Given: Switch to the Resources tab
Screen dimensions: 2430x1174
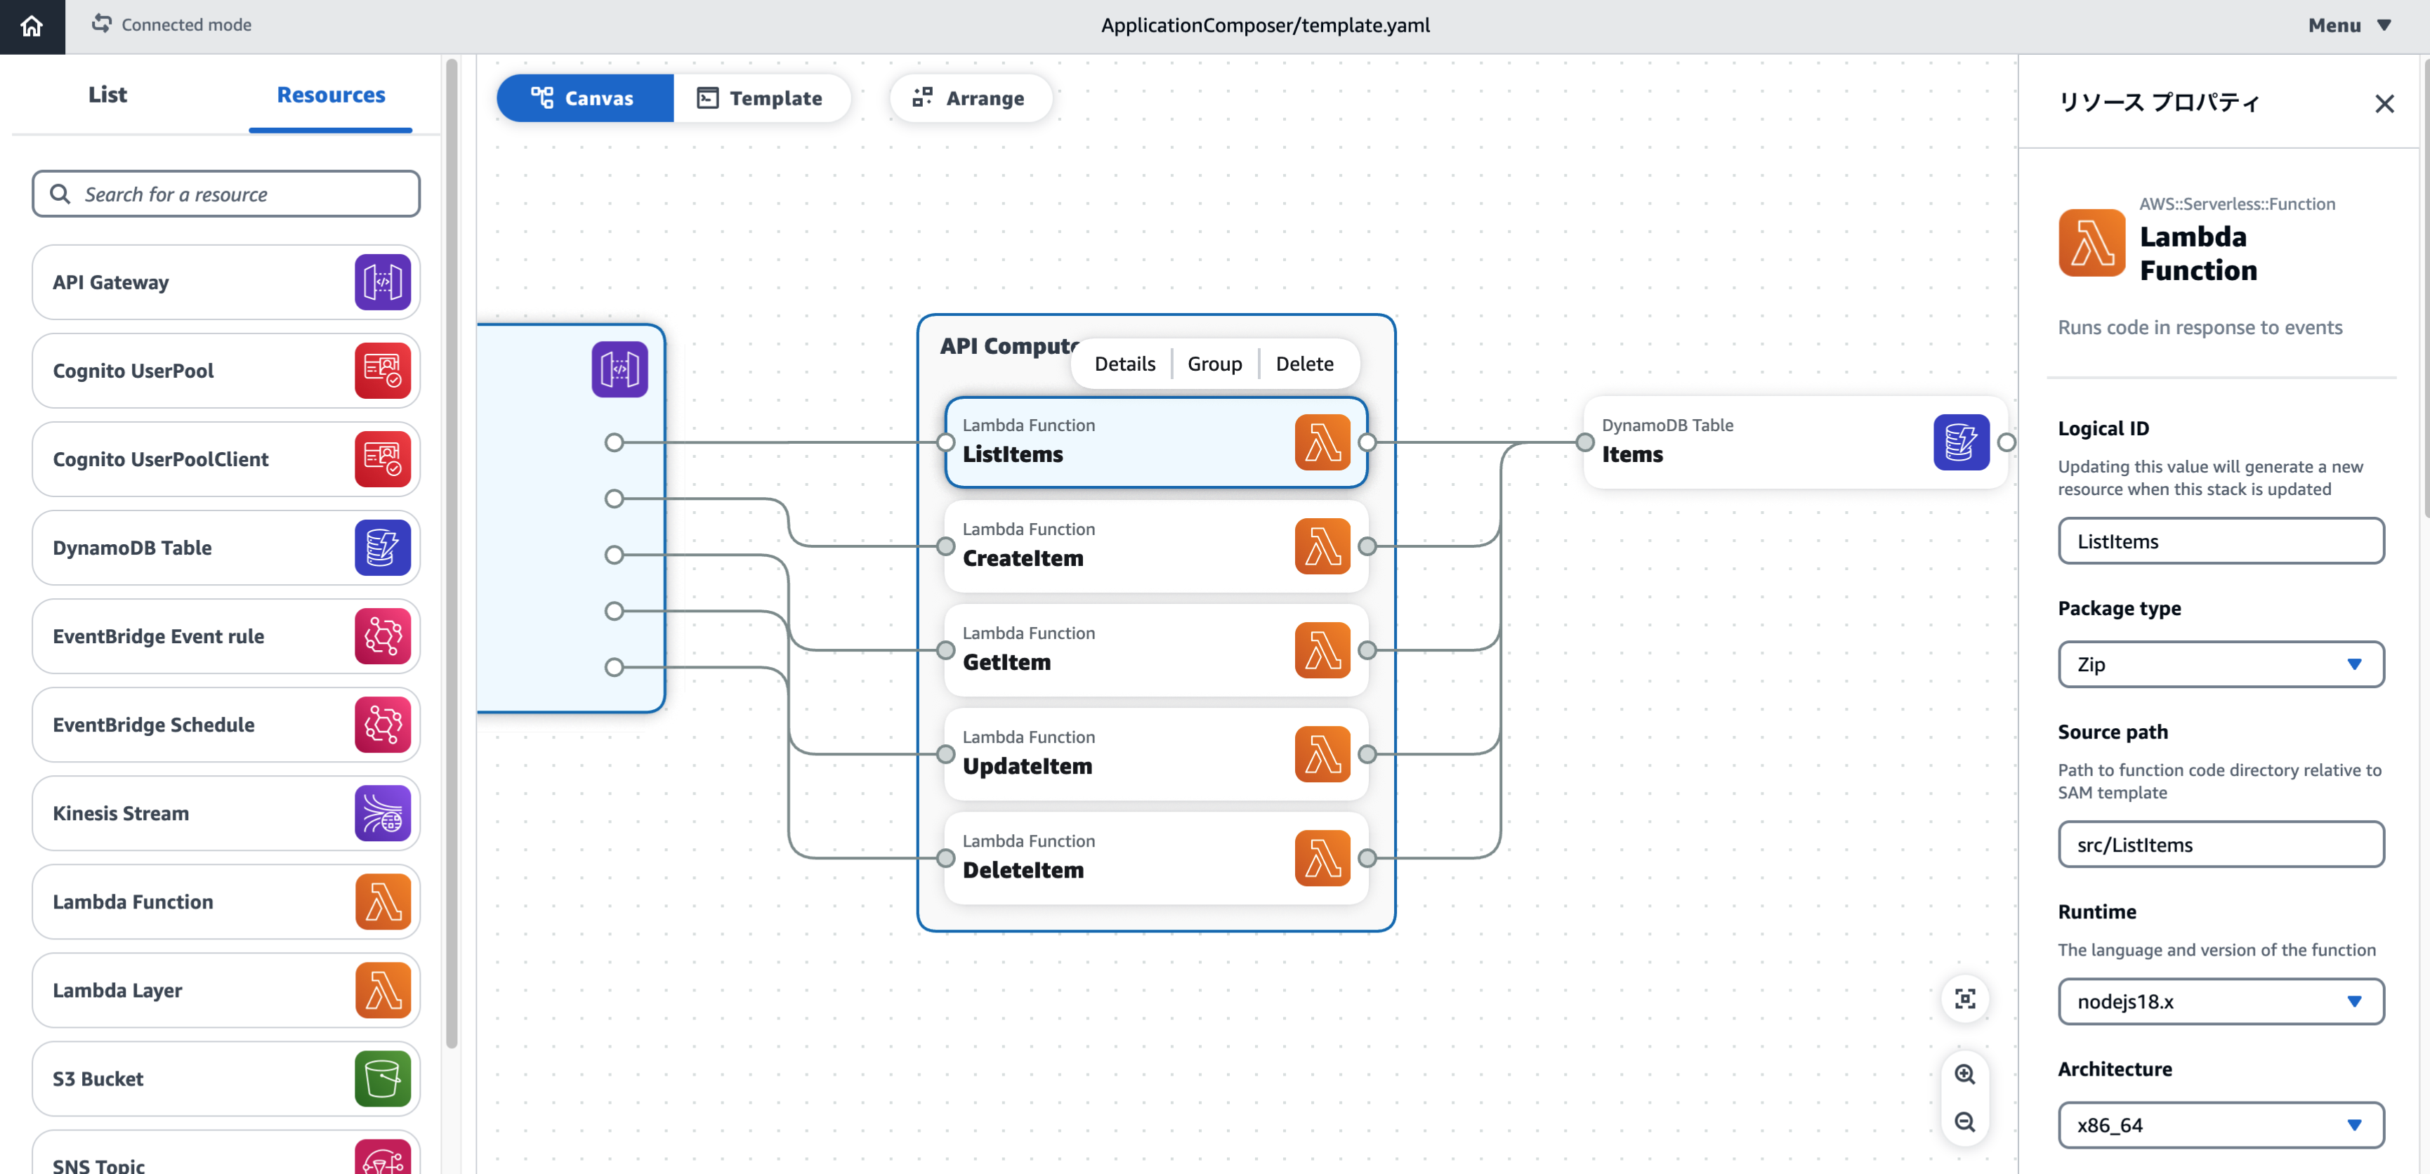Looking at the screenshot, I should (331, 94).
